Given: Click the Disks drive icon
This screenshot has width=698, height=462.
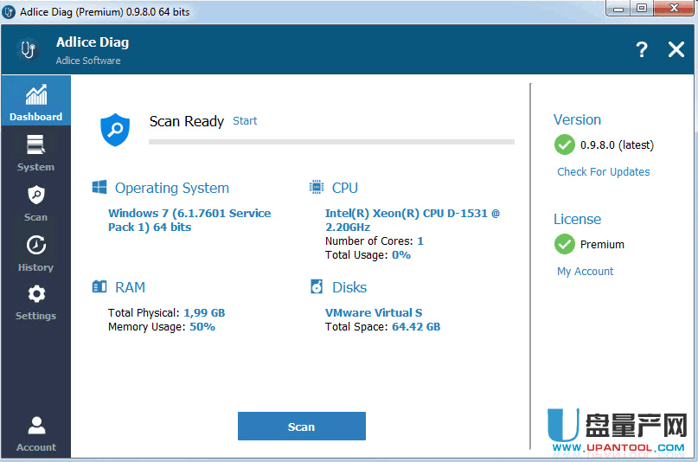Looking at the screenshot, I should click(317, 287).
